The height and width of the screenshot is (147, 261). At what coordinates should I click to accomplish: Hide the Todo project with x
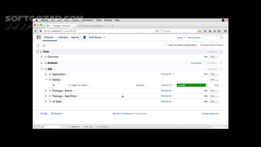coord(221,52)
